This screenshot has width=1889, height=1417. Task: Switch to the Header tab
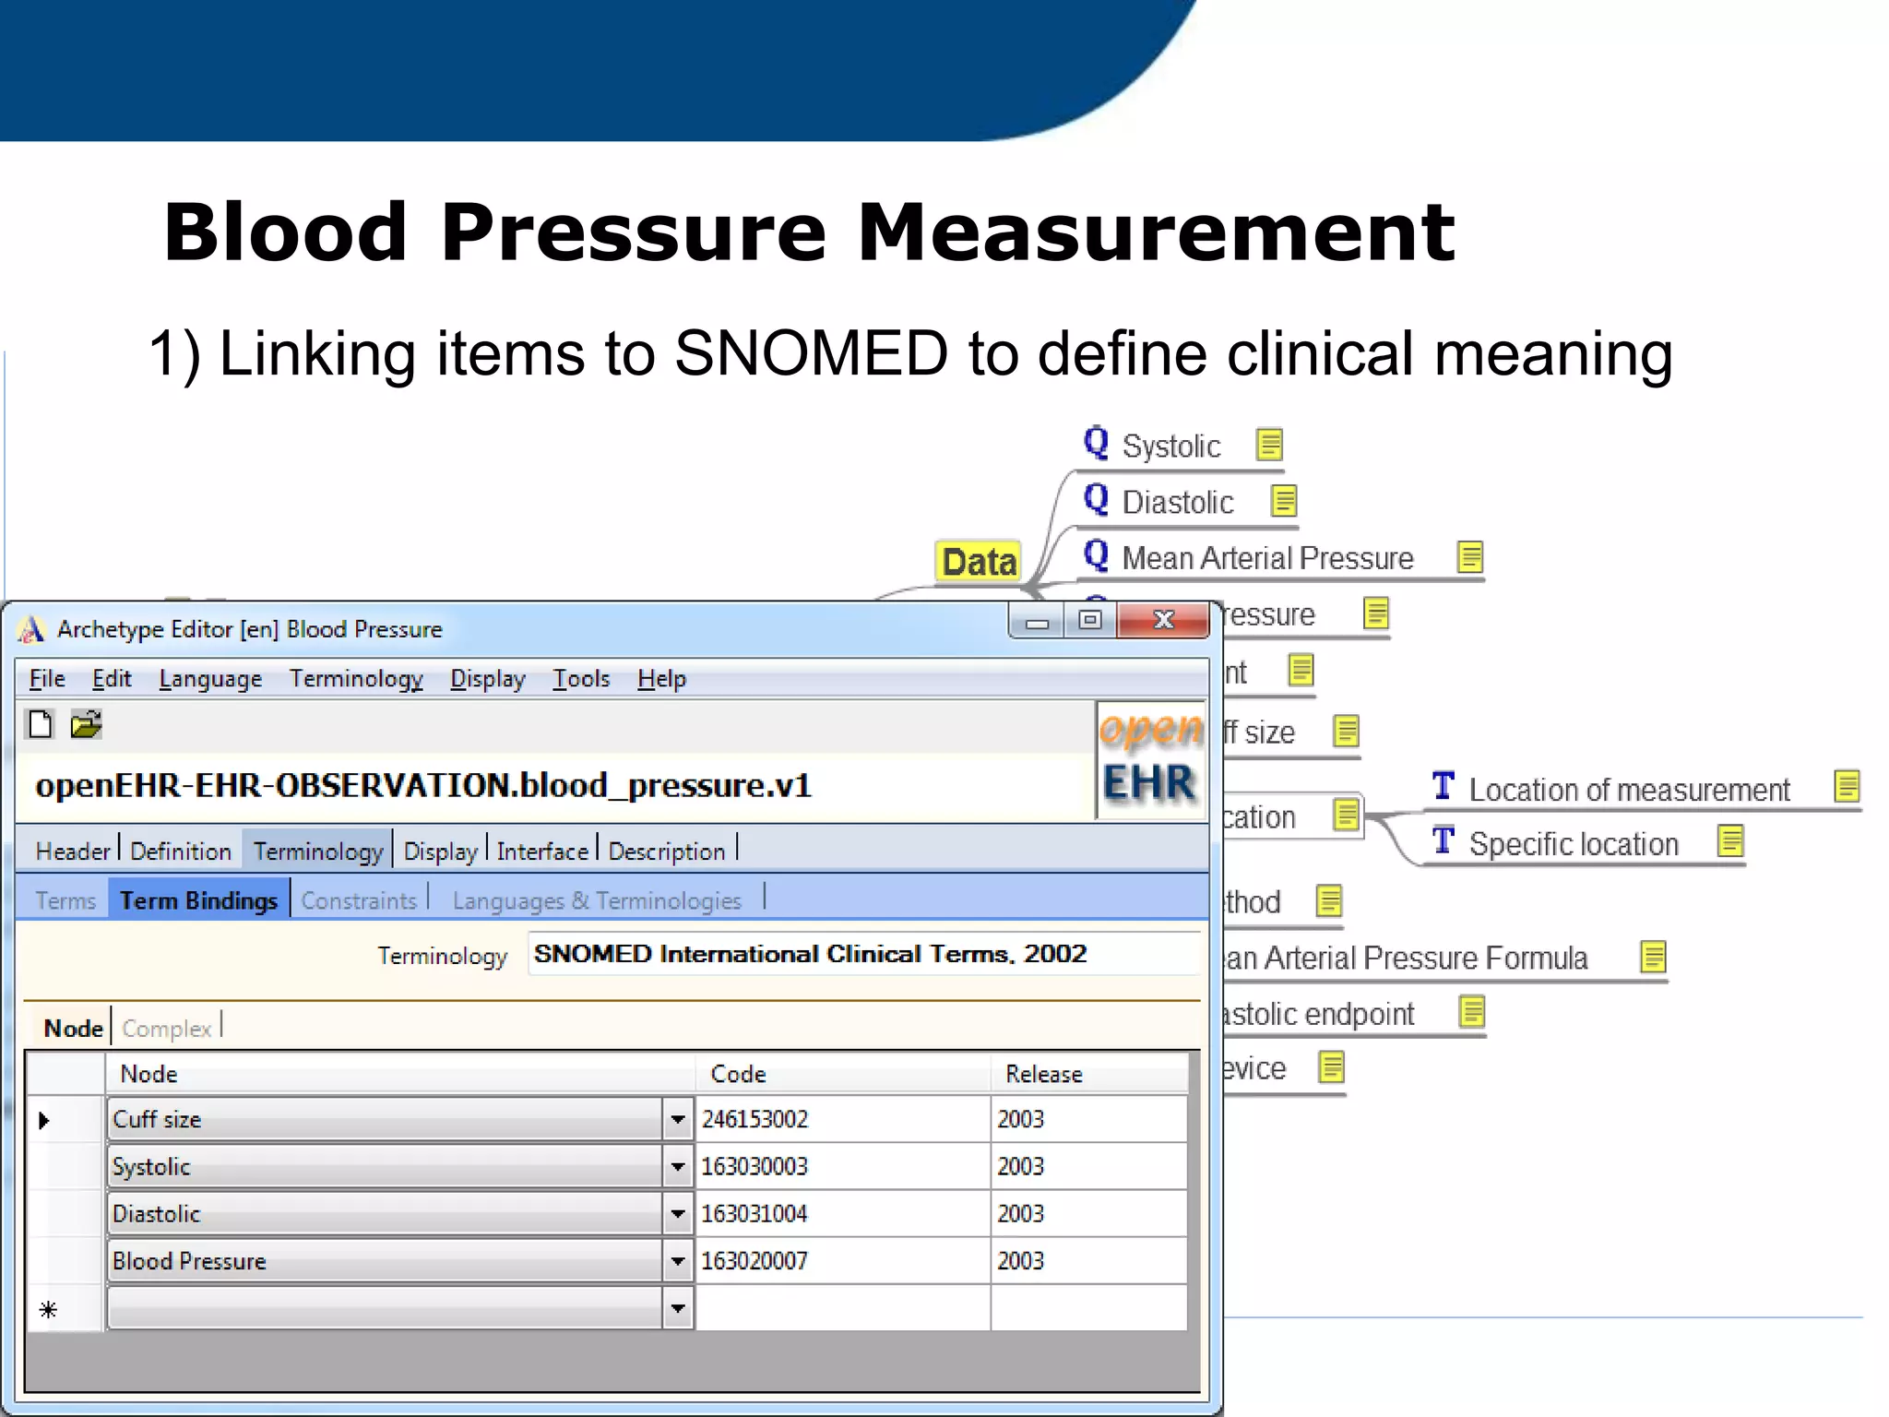[x=73, y=851]
